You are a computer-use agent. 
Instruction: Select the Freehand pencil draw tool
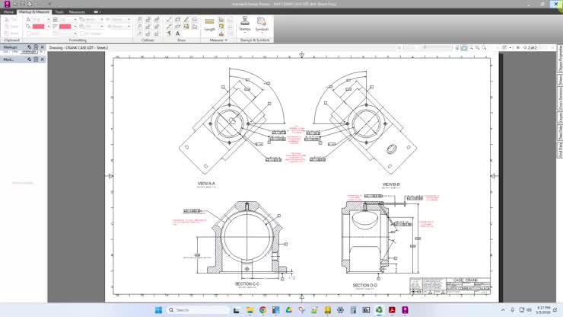click(x=186, y=19)
